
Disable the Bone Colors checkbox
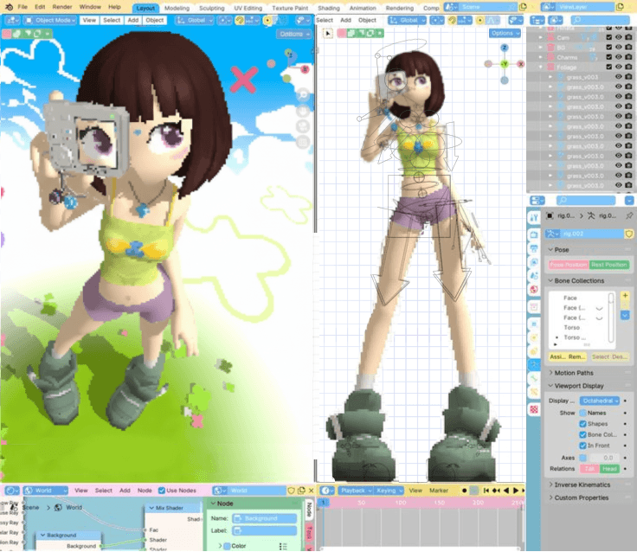click(x=583, y=434)
